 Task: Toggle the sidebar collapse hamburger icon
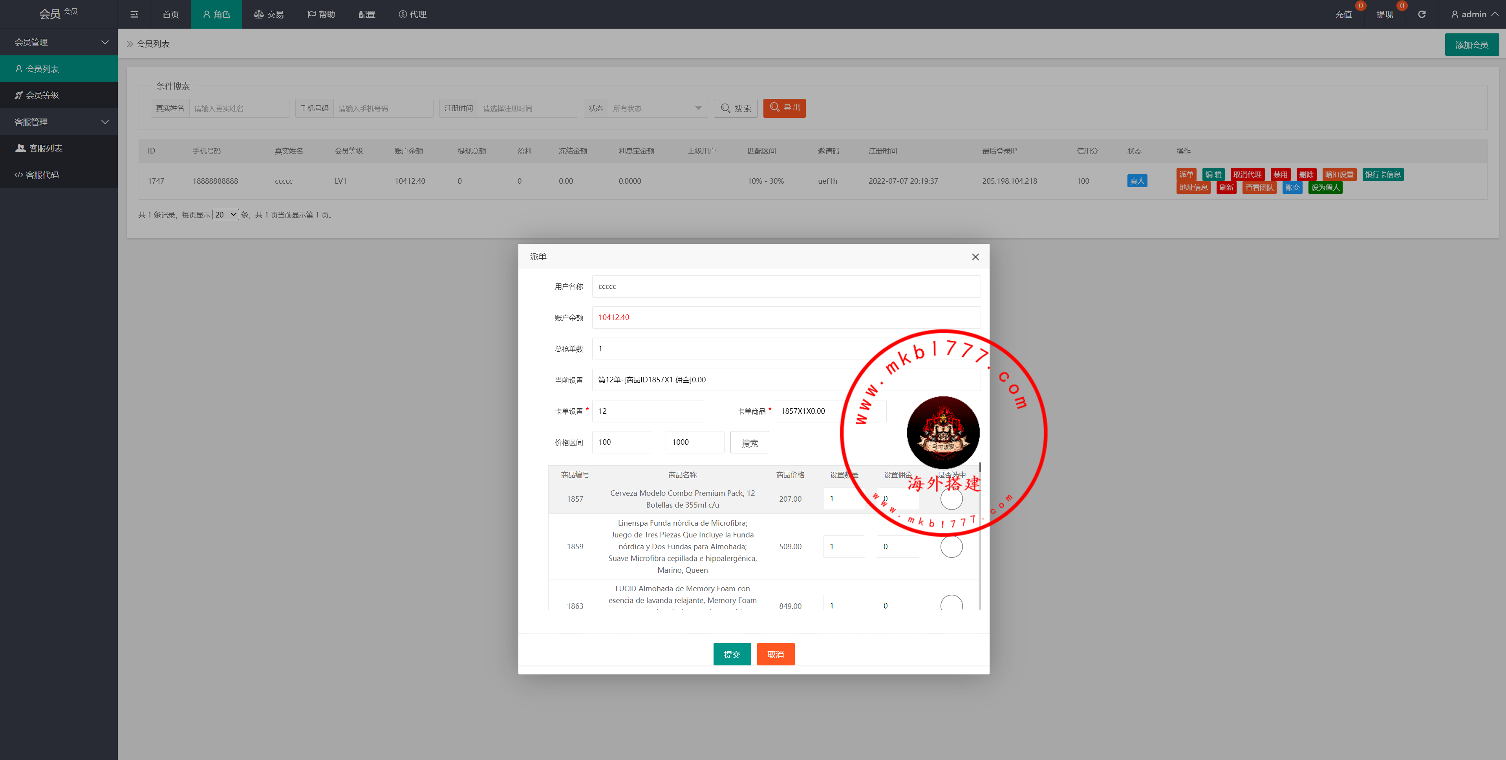click(134, 14)
